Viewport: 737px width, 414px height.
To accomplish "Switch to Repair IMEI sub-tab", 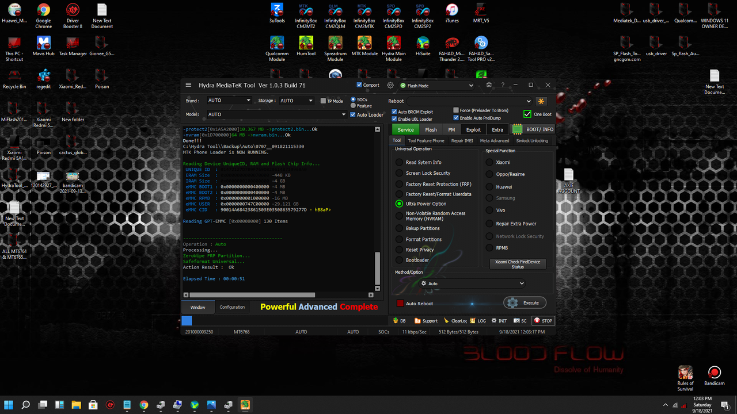I will [462, 140].
